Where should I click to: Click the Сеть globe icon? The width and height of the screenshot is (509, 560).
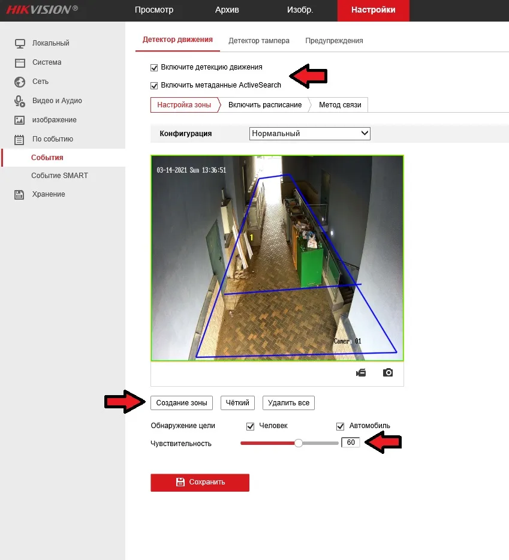[19, 82]
